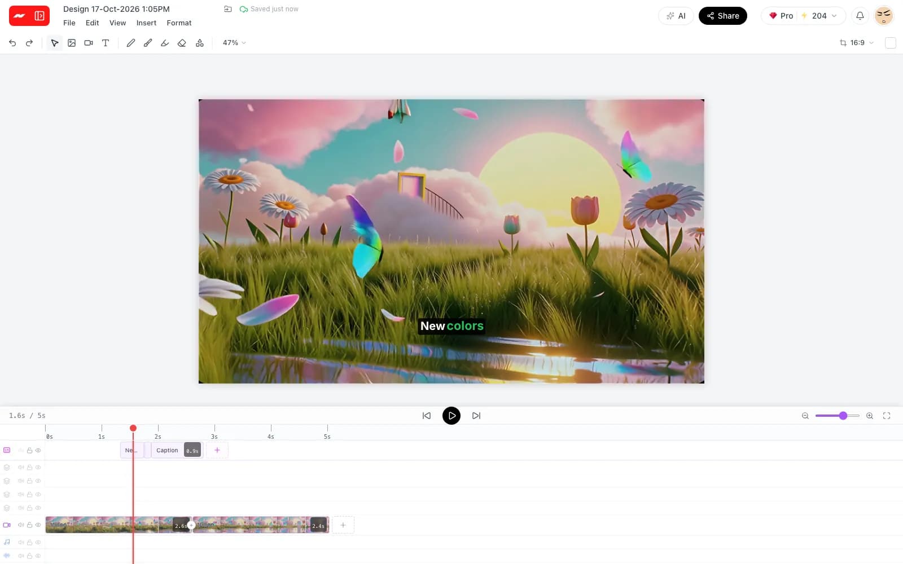Open the notifications bell
903x564 pixels.
pos(860,16)
